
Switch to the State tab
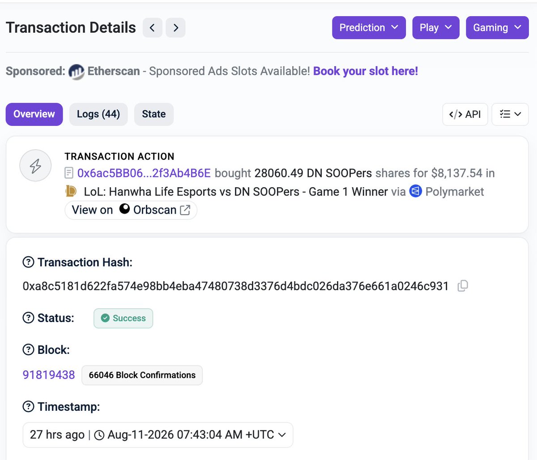point(154,114)
